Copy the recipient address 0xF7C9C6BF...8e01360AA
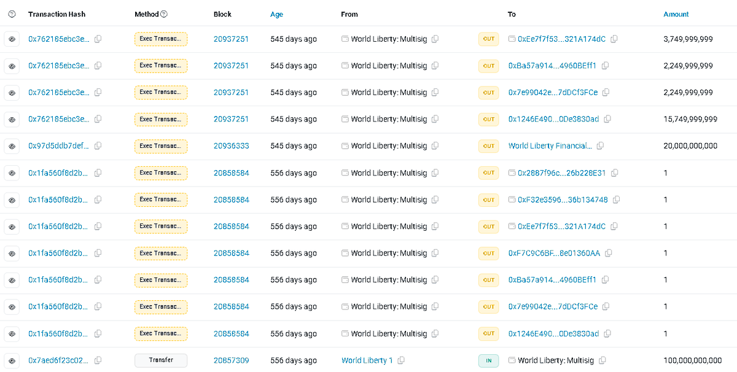Viewport: 737px width, 372px height. (x=609, y=253)
